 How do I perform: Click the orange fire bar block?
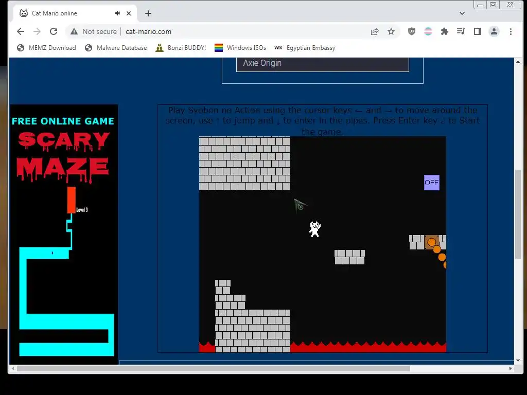[x=432, y=242]
